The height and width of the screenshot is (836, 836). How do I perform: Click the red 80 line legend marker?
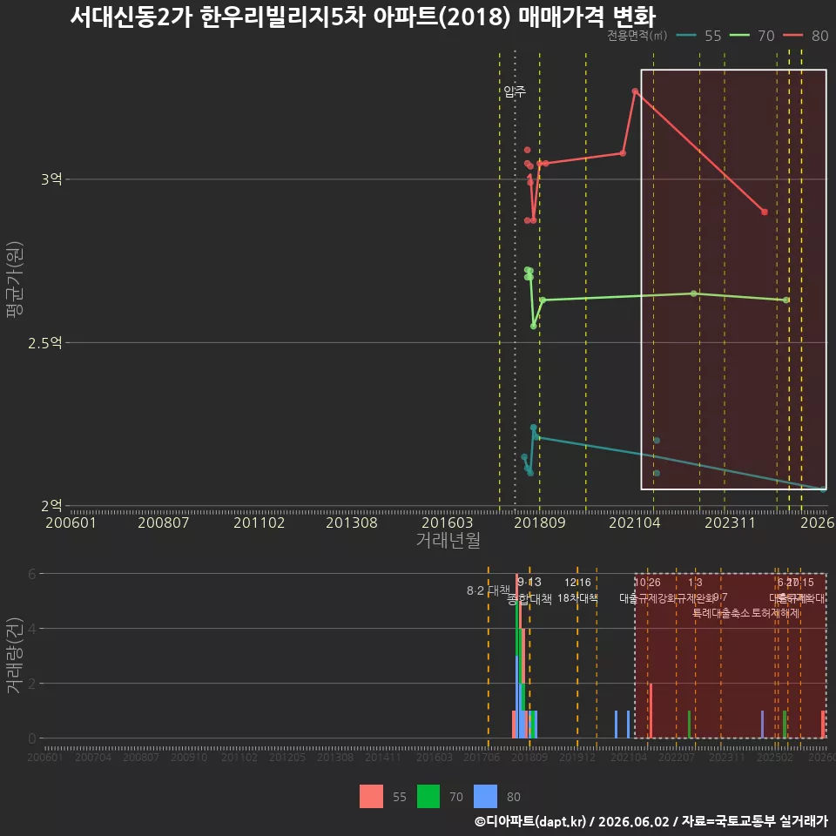click(x=792, y=36)
